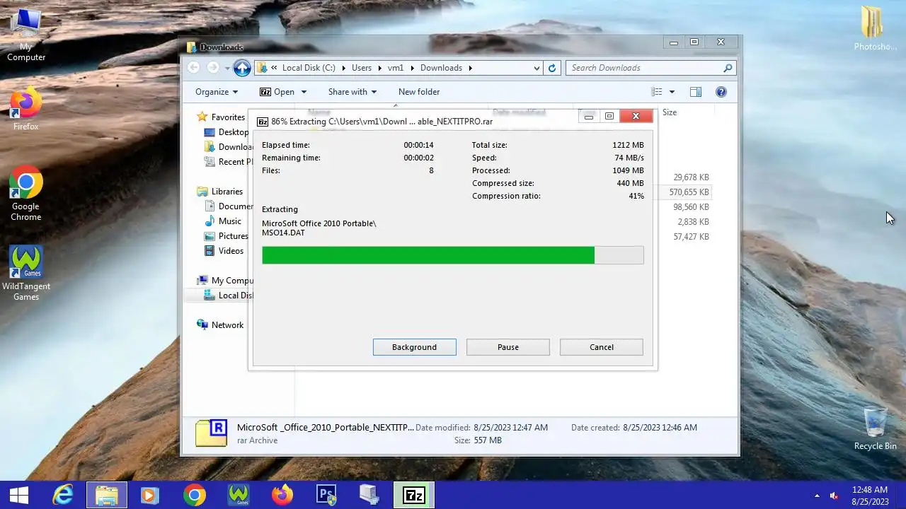Open the Organize menu
Screen dimensions: 906x509
coord(217,92)
